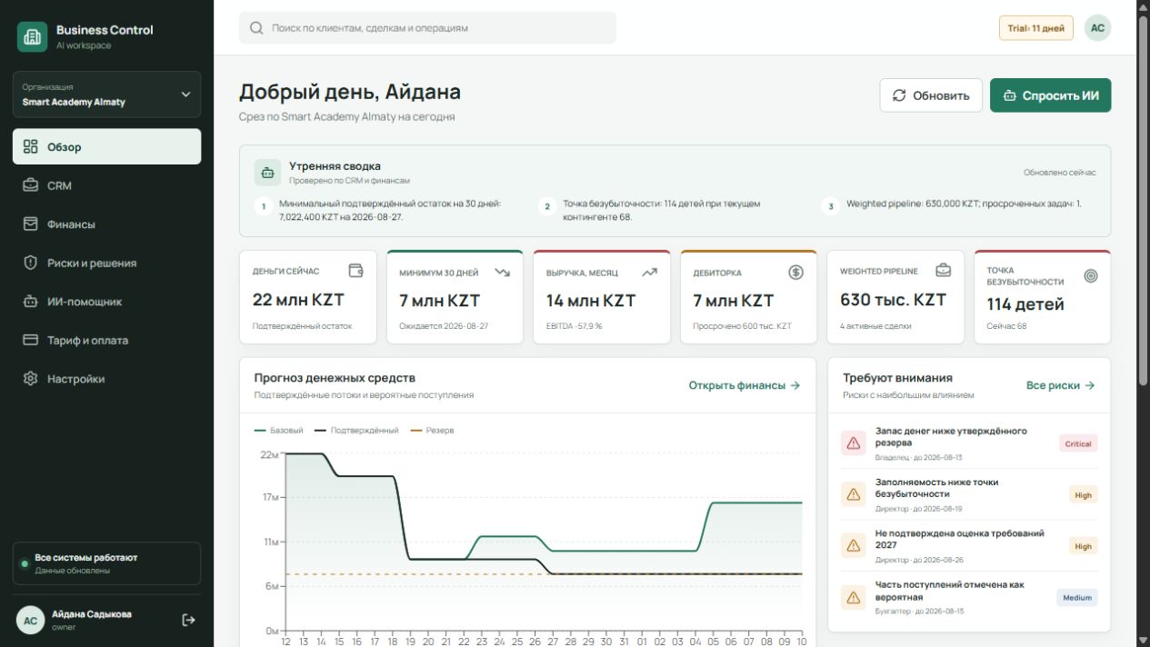
Task: Open the Все риски link
Action: point(1061,385)
